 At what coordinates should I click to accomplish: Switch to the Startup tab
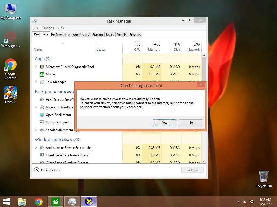97,35
